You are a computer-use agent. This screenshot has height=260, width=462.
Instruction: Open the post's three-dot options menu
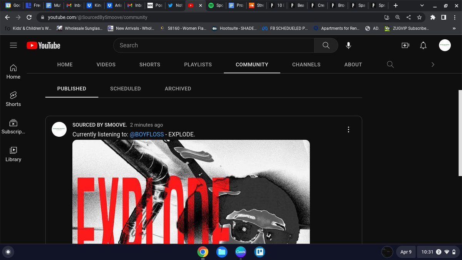[x=348, y=129]
